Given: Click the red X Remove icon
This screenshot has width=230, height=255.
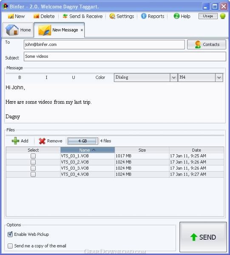Looking at the screenshot, I should [x=42, y=141].
